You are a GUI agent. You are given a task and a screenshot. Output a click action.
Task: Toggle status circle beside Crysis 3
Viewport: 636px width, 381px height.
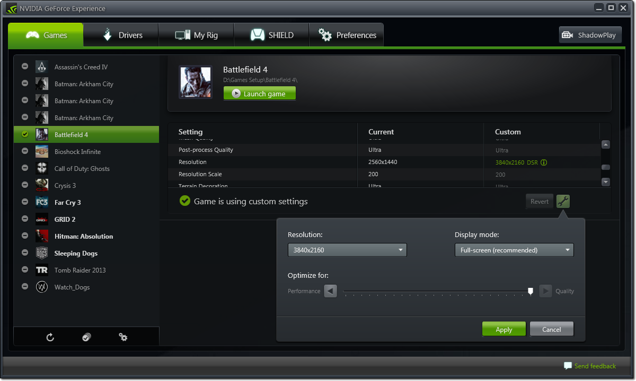pyautogui.click(x=25, y=185)
